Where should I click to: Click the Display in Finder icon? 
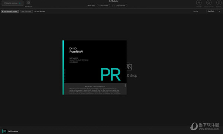[209, 3]
